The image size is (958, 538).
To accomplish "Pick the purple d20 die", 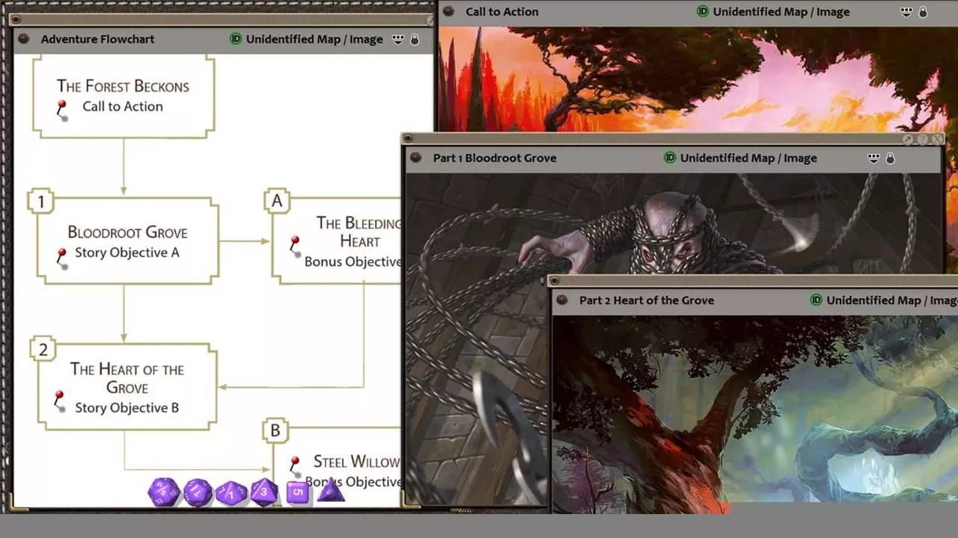I will [x=163, y=492].
